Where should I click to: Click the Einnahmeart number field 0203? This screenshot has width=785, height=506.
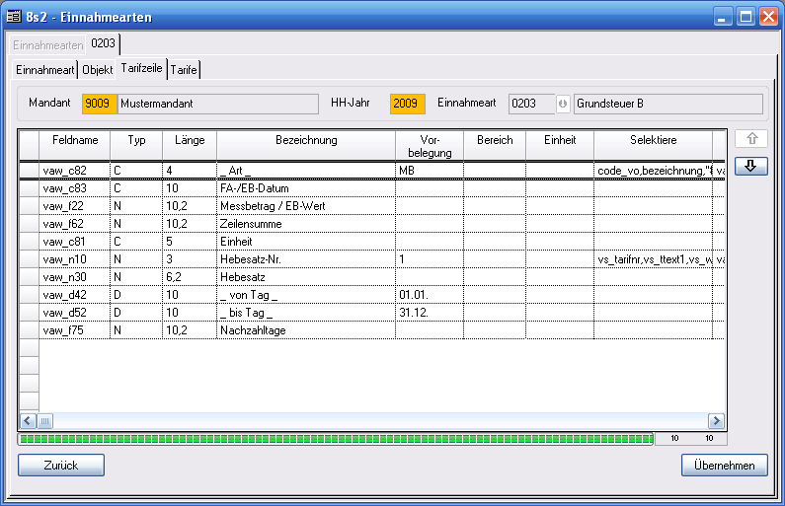click(x=530, y=105)
